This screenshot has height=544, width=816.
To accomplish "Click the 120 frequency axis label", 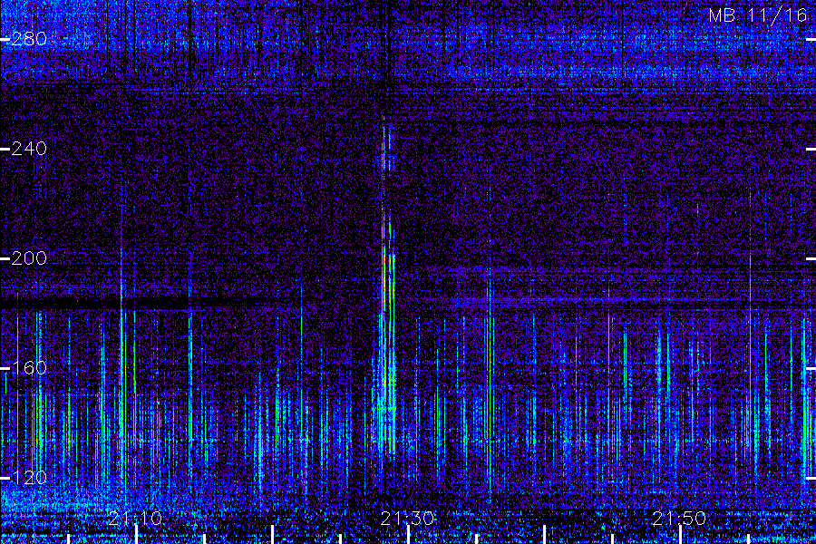I will click(29, 478).
